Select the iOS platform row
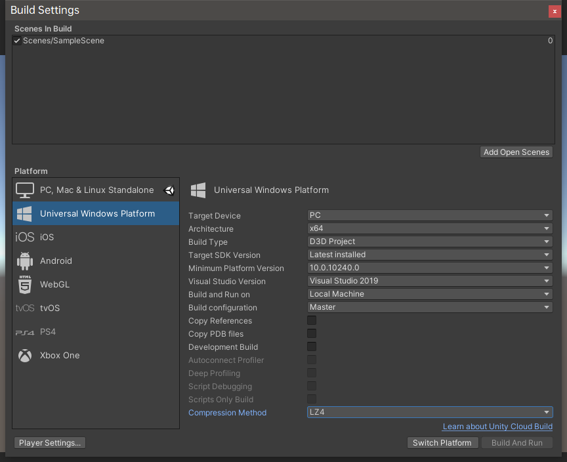Image resolution: width=567 pixels, height=462 pixels. [96, 237]
